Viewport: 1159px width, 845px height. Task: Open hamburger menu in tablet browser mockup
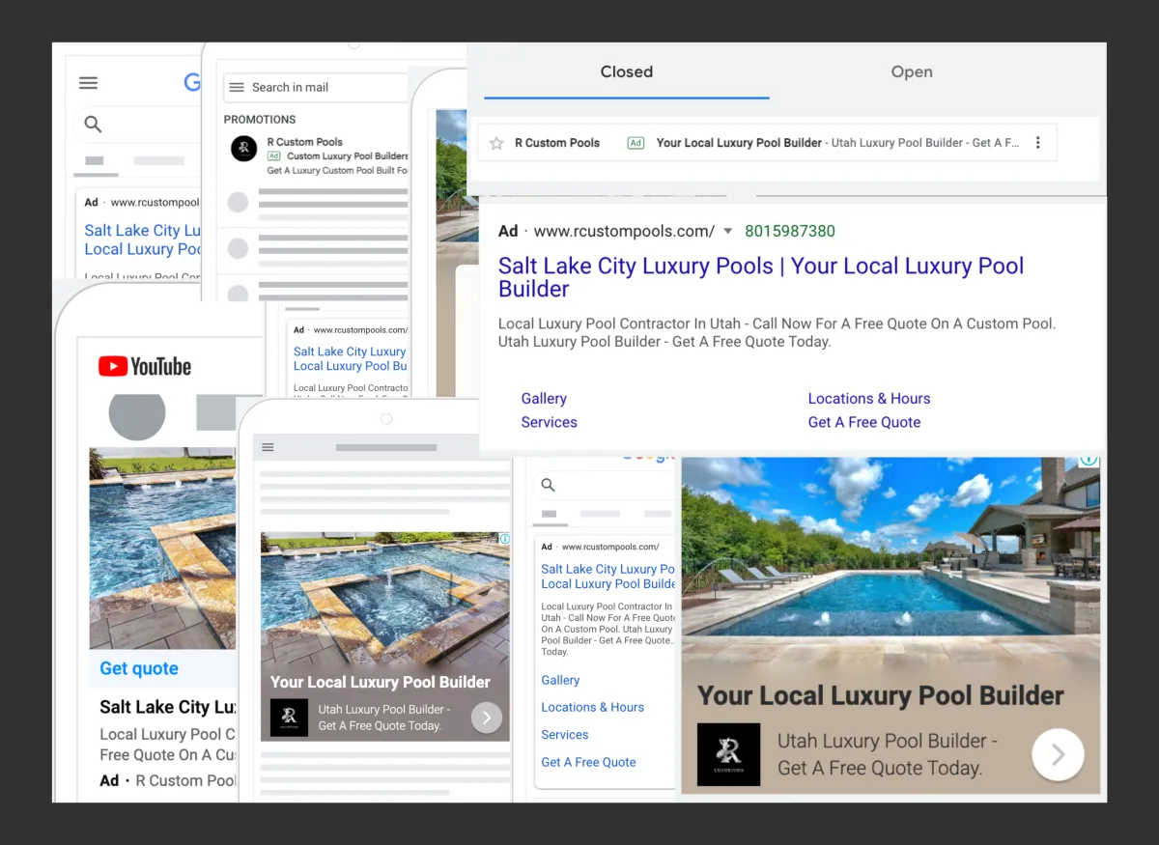click(x=269, y=447)
